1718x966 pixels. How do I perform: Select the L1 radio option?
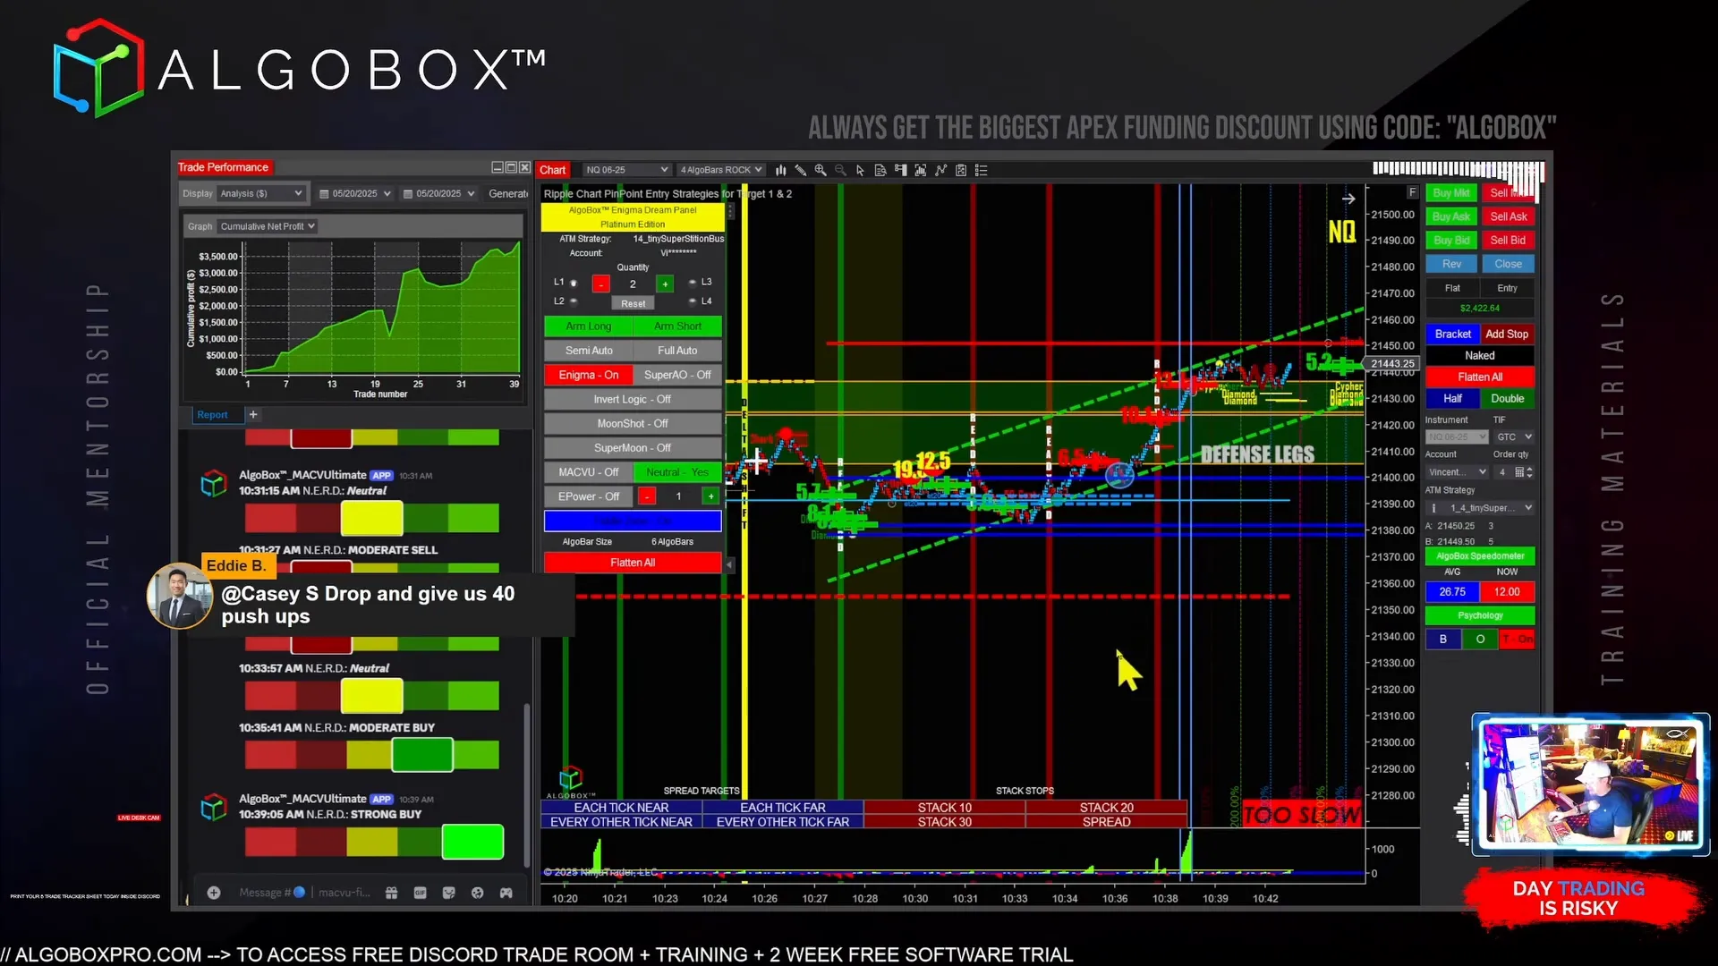(x=574, y=283)
